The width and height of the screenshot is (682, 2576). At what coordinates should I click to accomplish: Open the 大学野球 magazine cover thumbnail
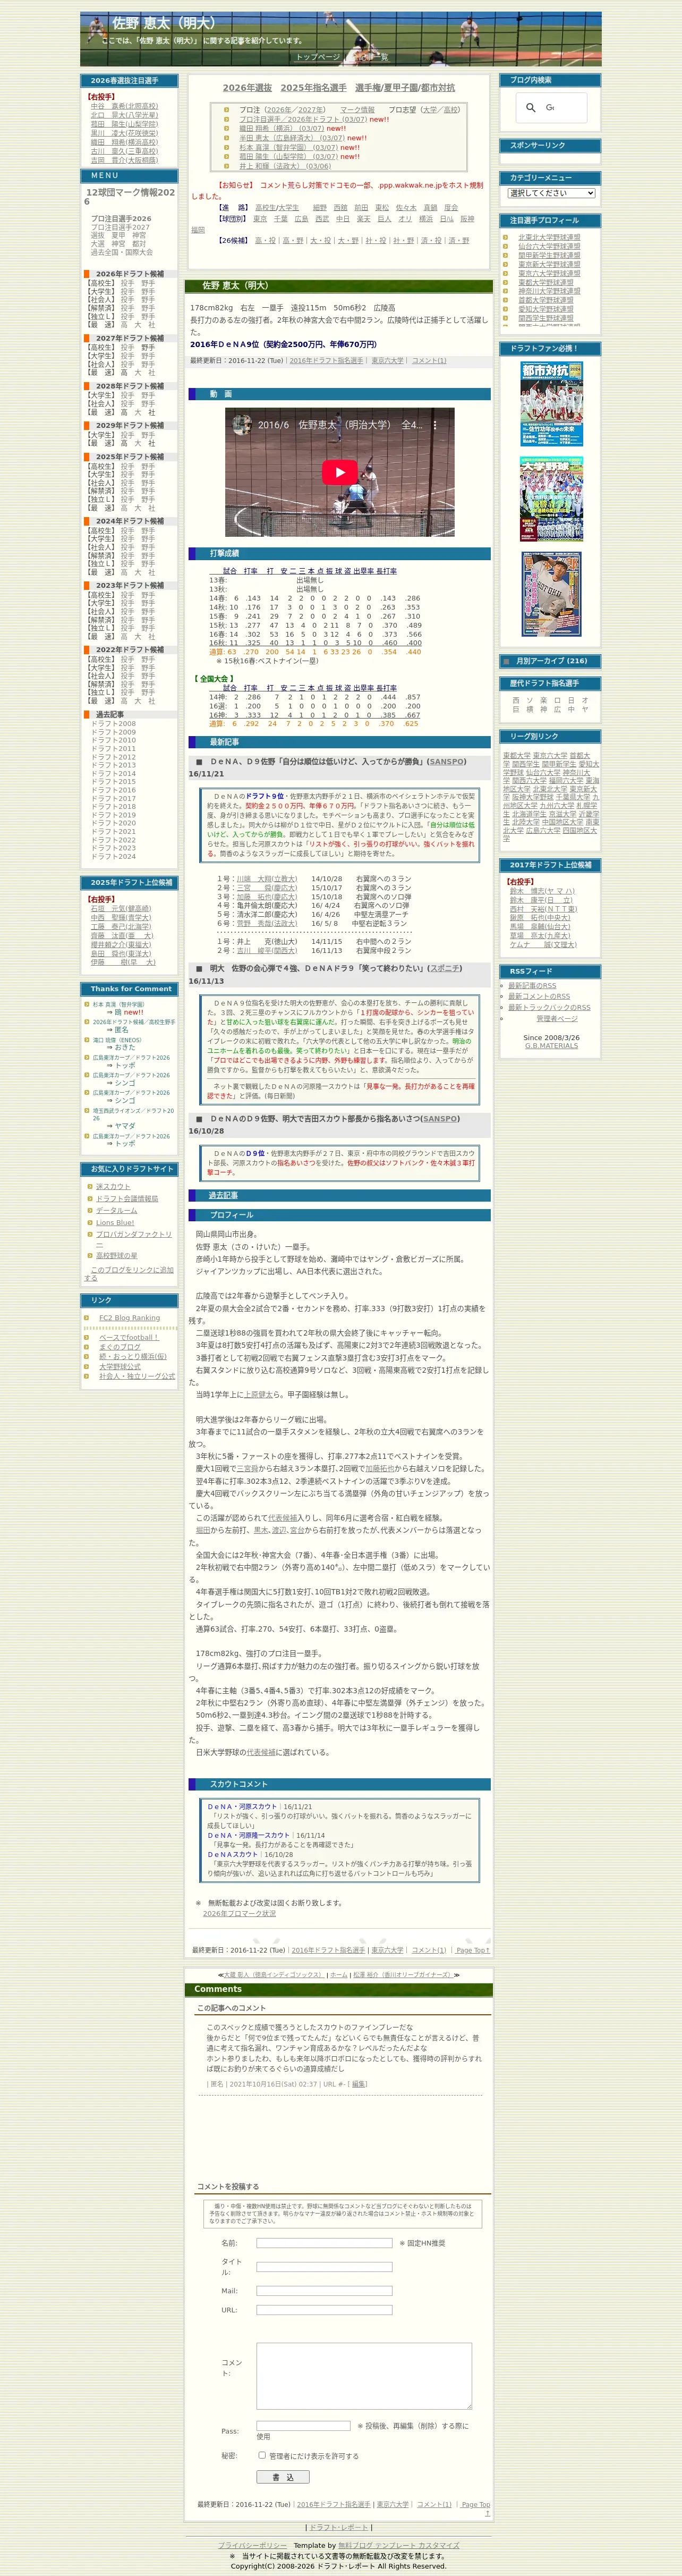551,499
